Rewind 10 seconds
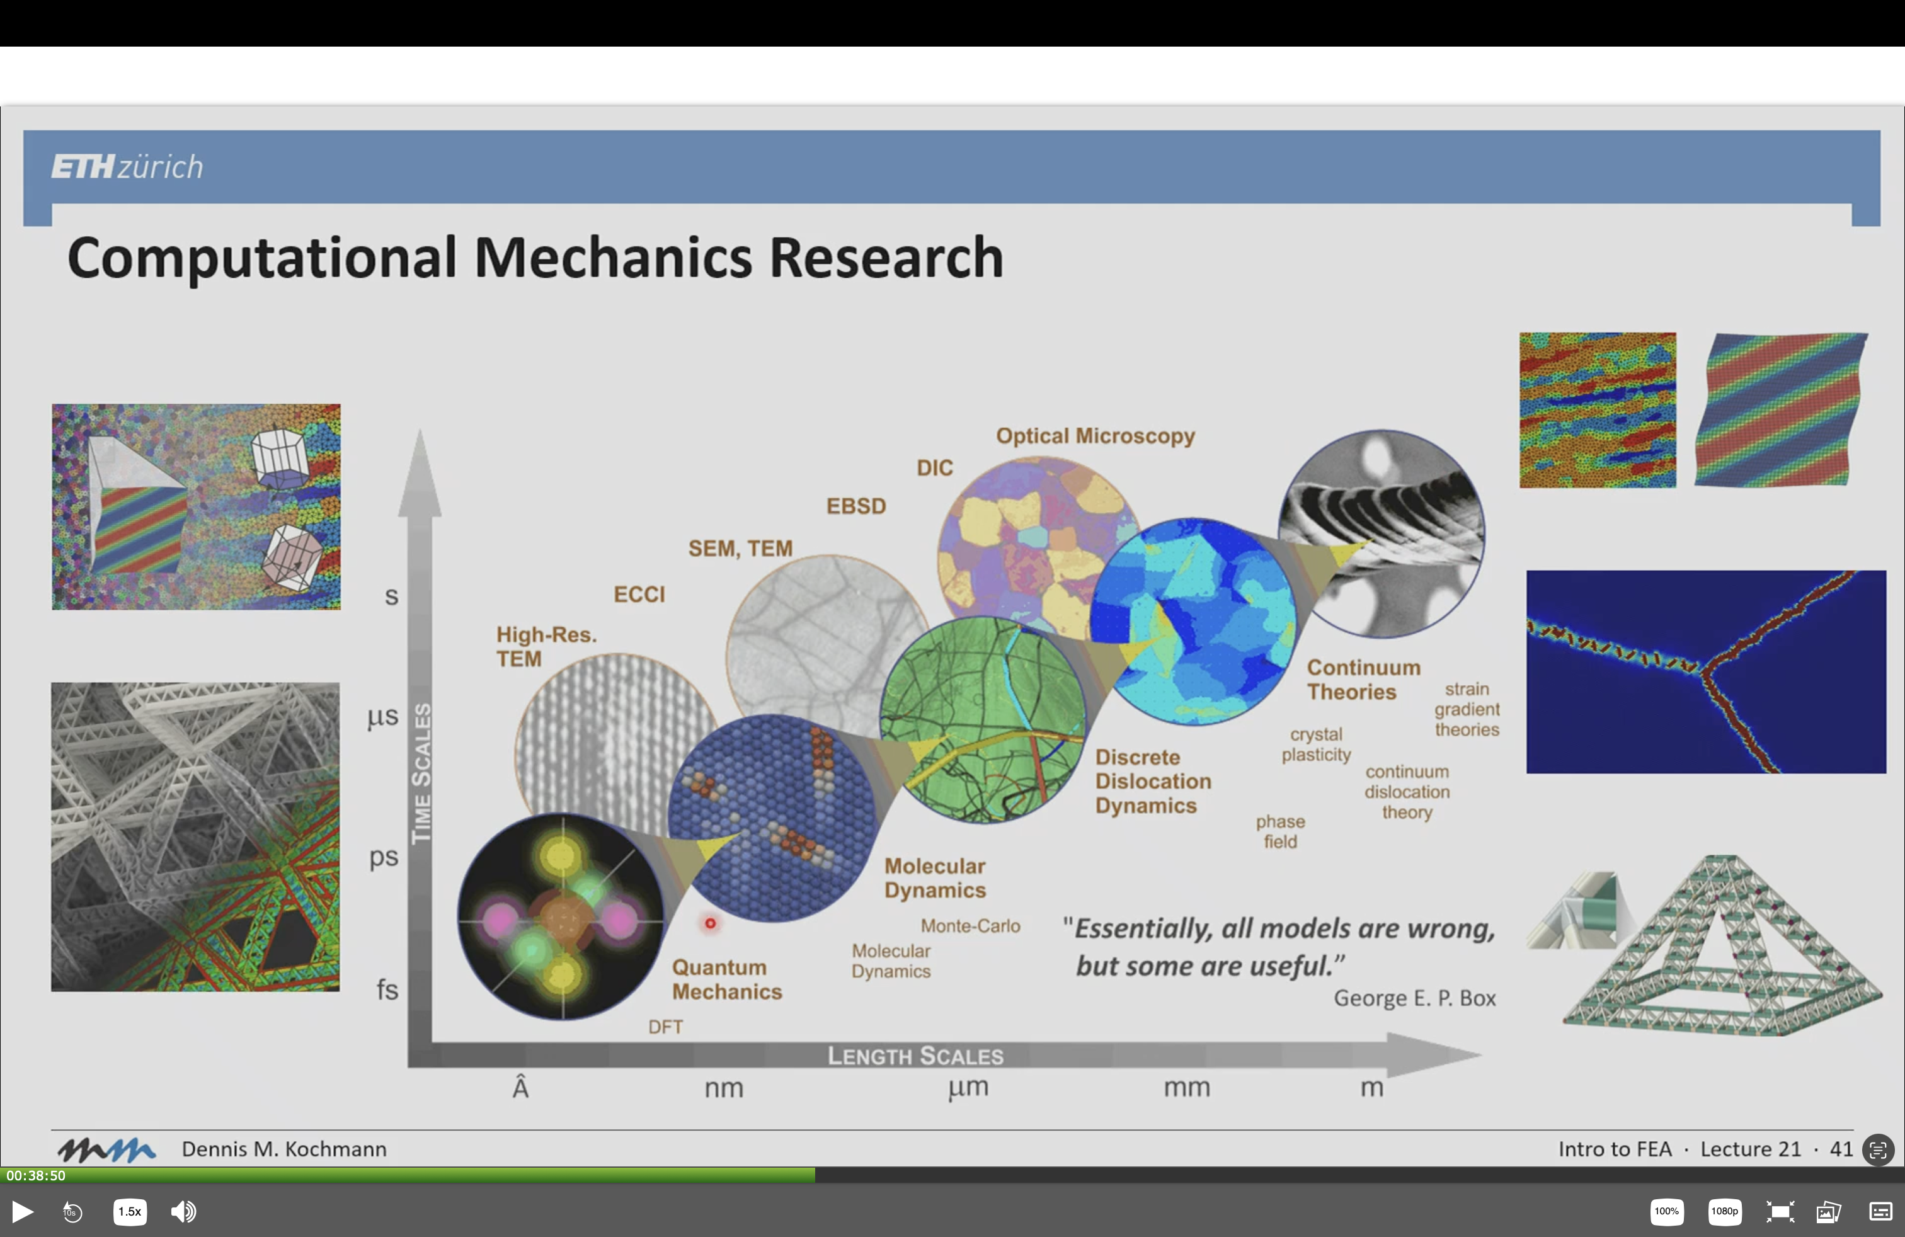The image size is (1905, 1237). pos(72,1212)
